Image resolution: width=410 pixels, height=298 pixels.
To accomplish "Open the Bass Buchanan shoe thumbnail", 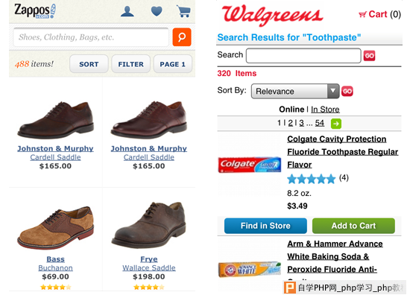I will pos(55,227).
